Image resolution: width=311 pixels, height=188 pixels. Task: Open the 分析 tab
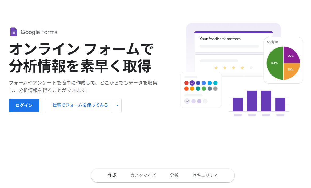click(174, 175)
